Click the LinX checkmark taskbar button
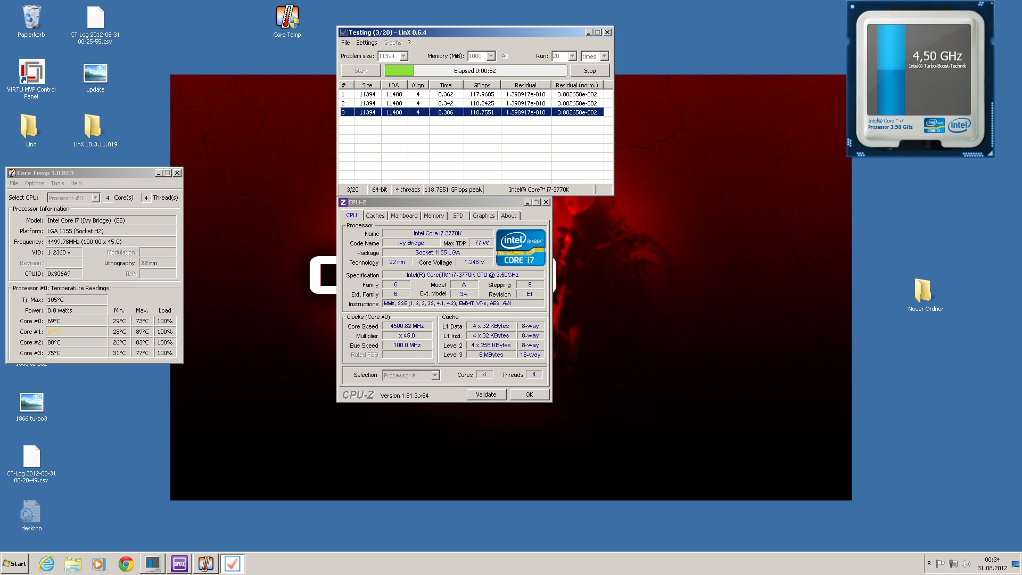The height and width of the screenshot is (575, 1022). [232, 564]
